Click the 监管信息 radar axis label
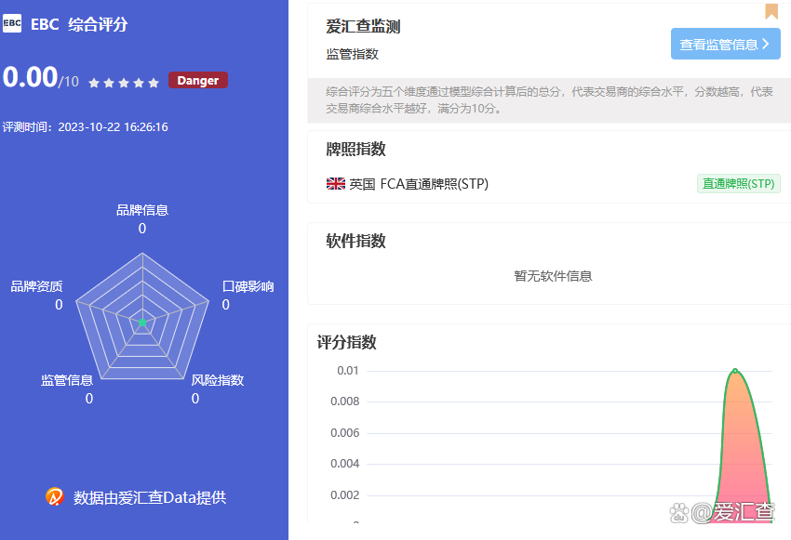 [x=67, y=380]
